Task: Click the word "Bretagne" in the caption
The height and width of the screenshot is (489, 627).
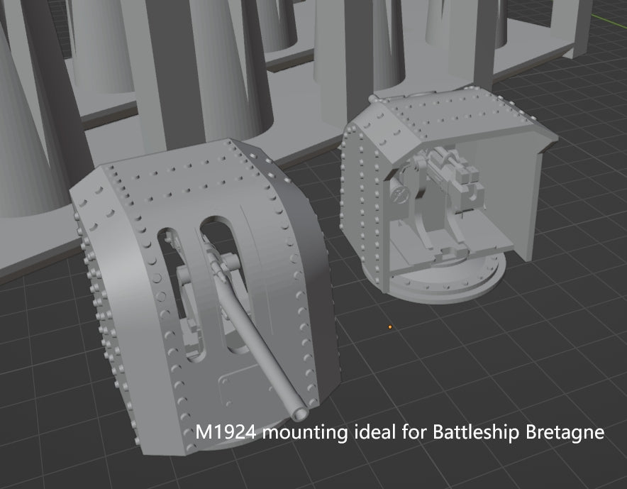Action: (565, 432)
